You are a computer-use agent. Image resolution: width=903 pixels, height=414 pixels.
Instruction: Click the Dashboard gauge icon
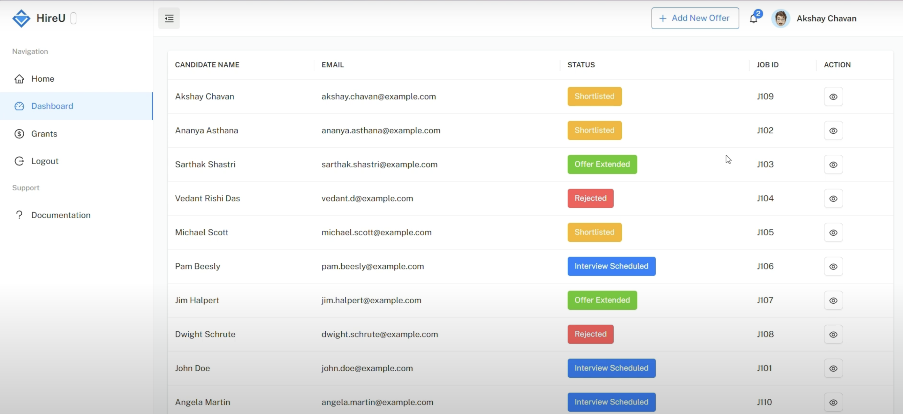(x=19, y=106)
